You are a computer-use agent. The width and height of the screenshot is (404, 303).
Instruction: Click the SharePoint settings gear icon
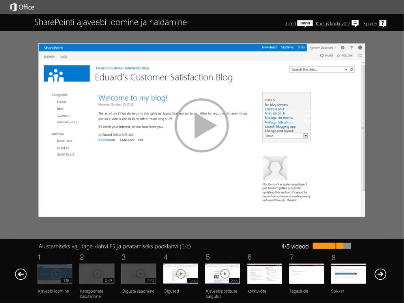[342, 48]
